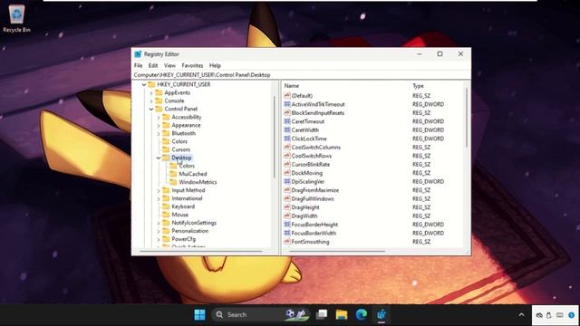The height and width of the screenshot is (326, 580).
Task: Select the Appearance key
Action: (x=186, y=125)
